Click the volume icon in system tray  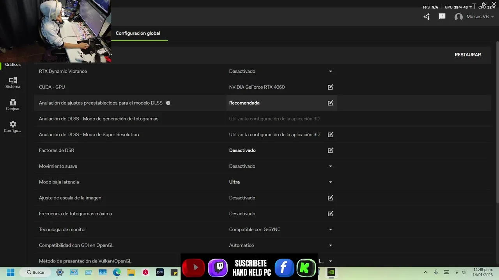[464, 272]
